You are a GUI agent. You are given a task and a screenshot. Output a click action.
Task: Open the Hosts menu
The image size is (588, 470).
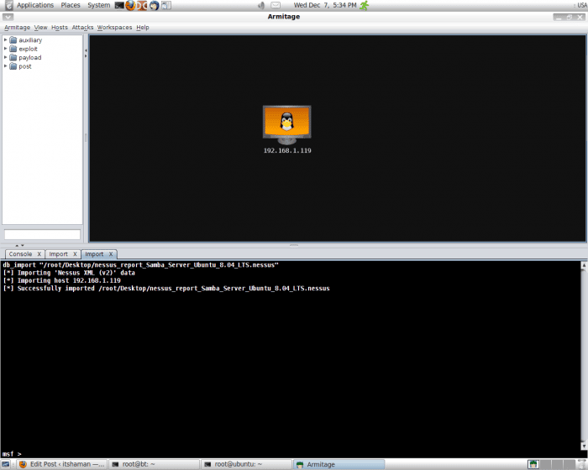60,28
